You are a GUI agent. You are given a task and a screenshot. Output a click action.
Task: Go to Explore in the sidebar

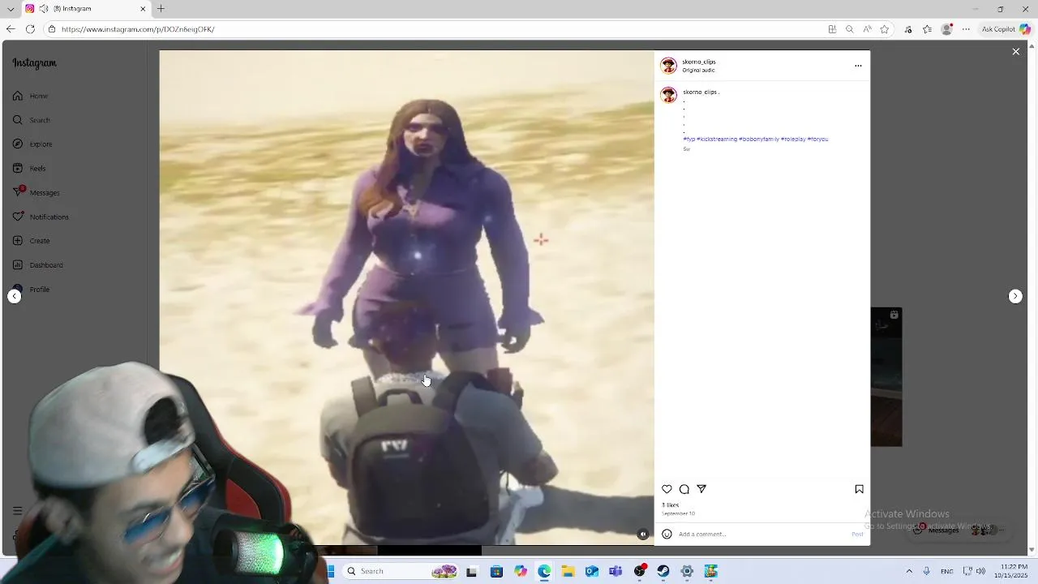click(32, 144)
